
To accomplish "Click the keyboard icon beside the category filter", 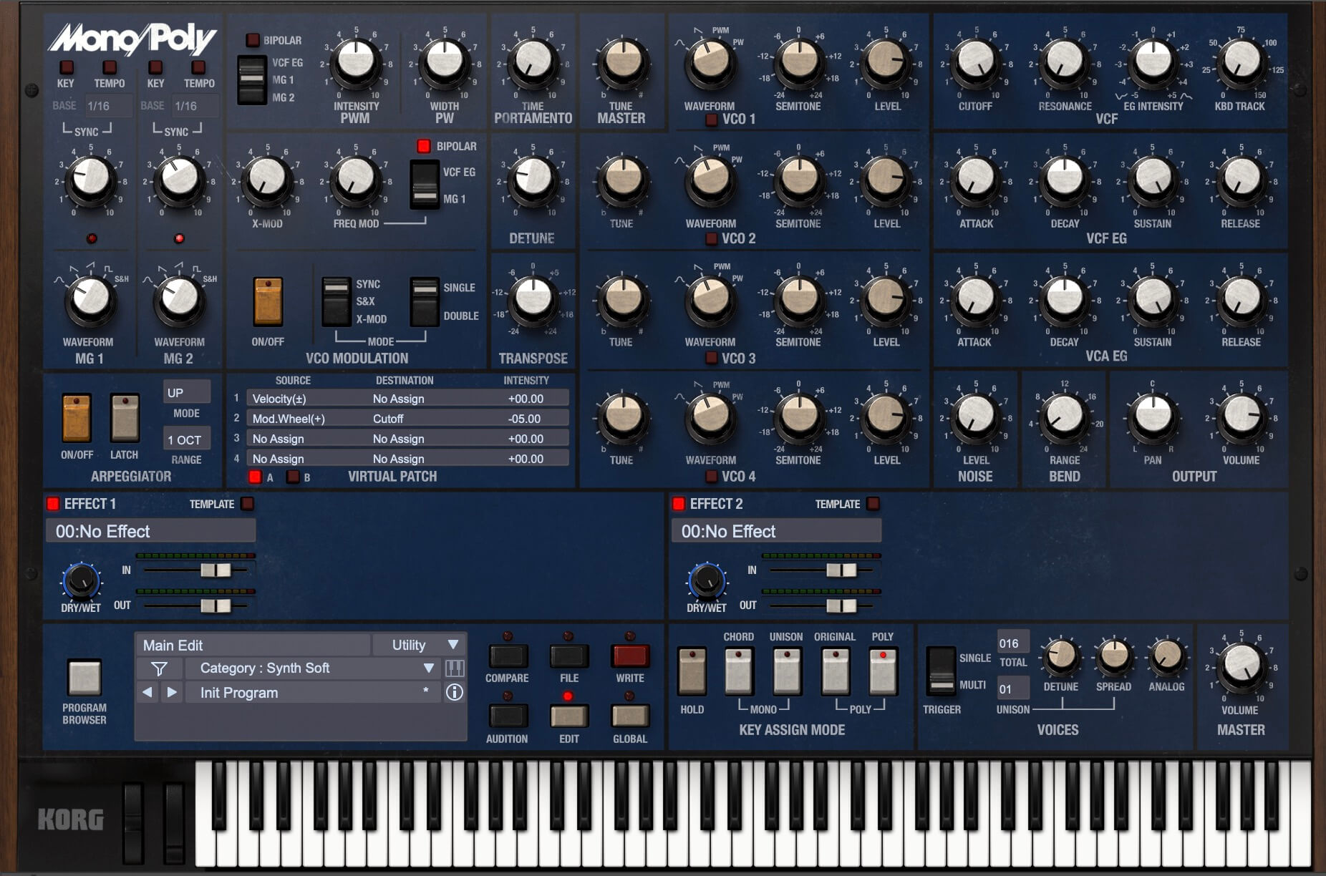I will tap(454, 668).
